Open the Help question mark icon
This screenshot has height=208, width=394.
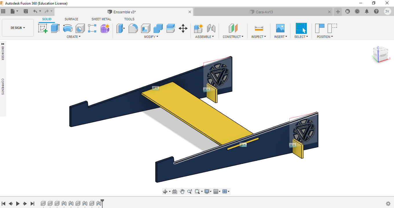pos(376,11)
